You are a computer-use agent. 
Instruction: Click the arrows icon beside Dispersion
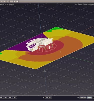point(78,97)
